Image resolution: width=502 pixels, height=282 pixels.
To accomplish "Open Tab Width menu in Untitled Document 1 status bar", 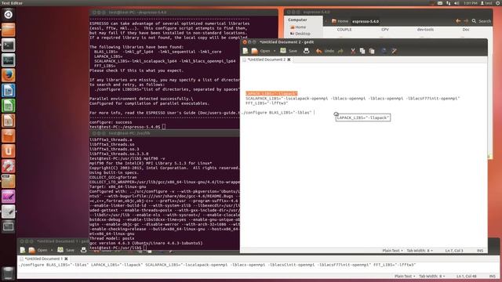I will [x=432, y=276].
